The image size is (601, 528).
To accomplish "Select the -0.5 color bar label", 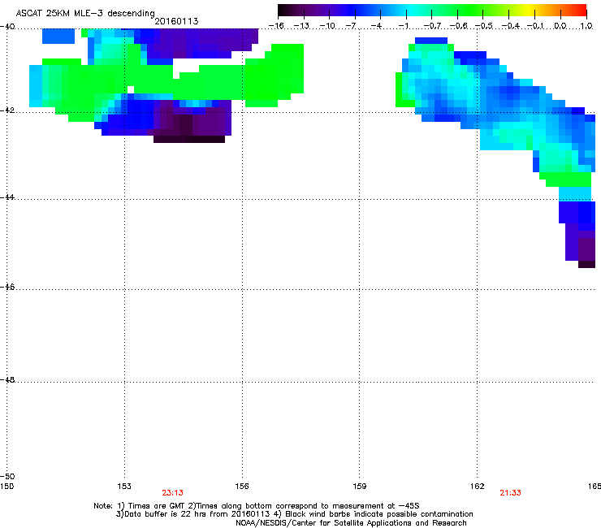I will 484,26.
